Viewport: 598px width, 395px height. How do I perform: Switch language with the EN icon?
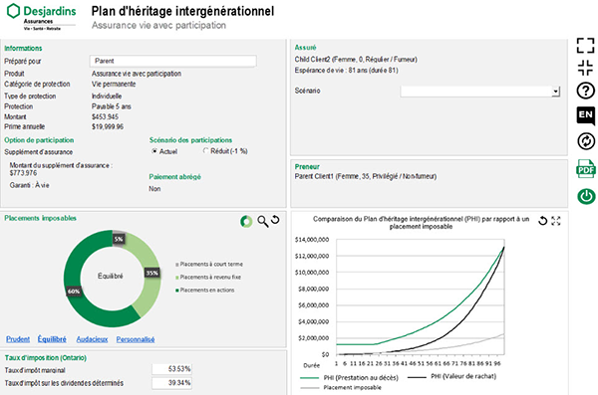tap(585, 115)
